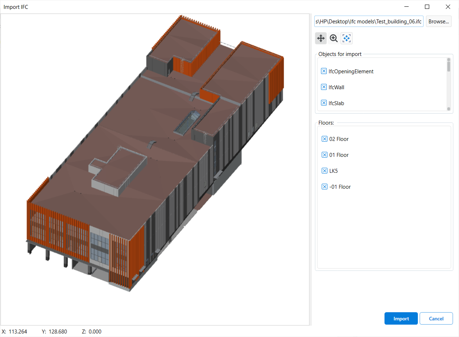The height and width of the screenshot is (337, 459).
Task: Uncheck the IfcOpeningElement checkbox
Action: point(324,71)
